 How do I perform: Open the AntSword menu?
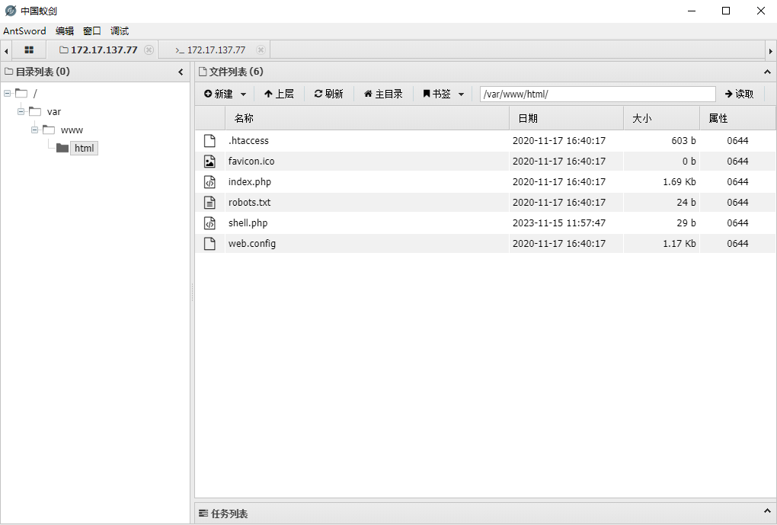click(24, 30)
